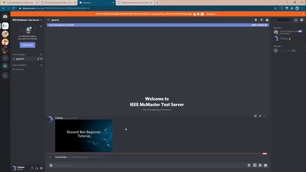This screenshot has width=306, height=172.
Task: Switch to Discord Developer Portal tab
Action: pos(58,3)
